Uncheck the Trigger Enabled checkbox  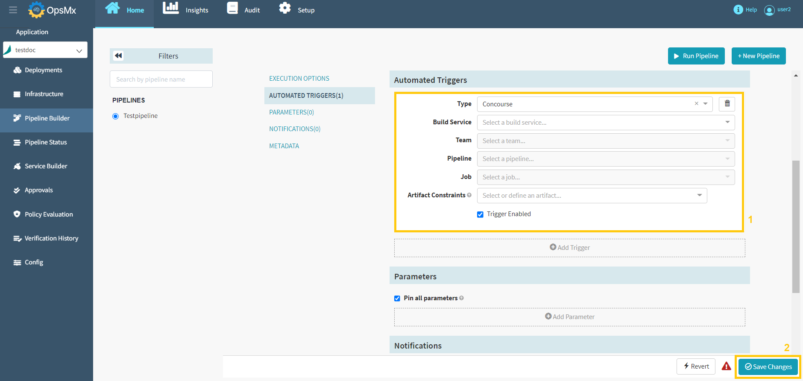coord(480,214)
